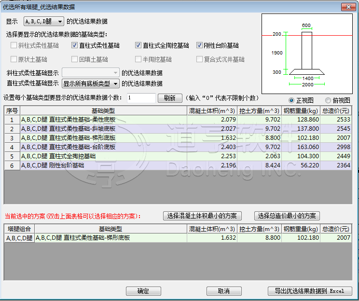The image size is (359, 301).
Task: Click the 刷新 button
Action: (170, 98)
